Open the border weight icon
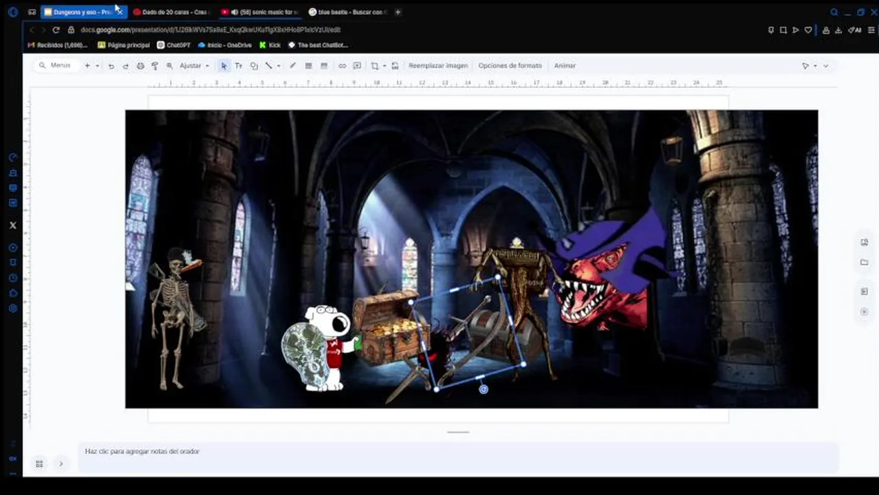 click(308, 66)
